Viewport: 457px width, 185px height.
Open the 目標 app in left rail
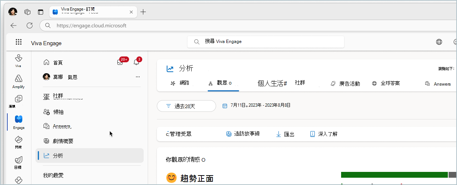pyautogui.click(x=18, y=162)
